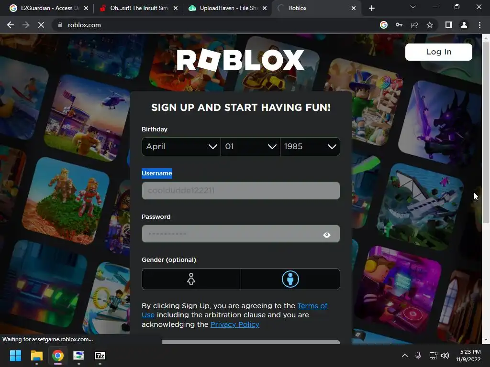Click the share page icon
The width and height of the screenshot is (490, 367).
414,25
